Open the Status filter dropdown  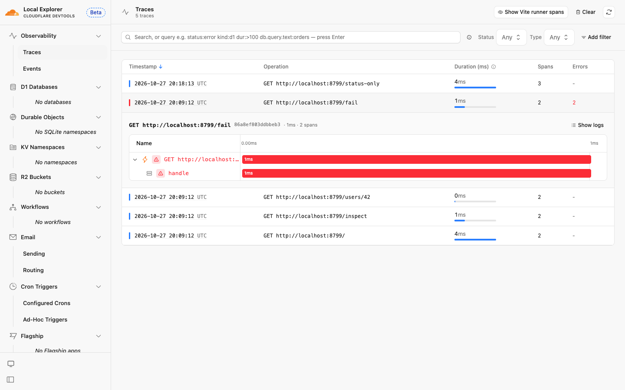511,37
